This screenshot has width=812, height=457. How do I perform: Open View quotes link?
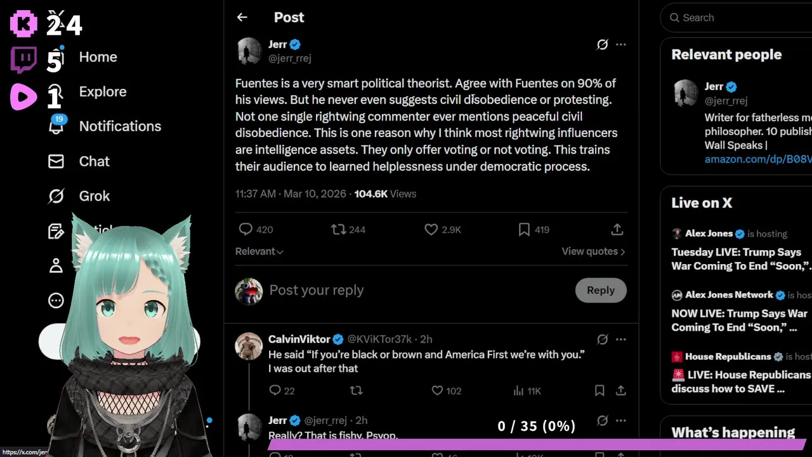pos(593,251)
